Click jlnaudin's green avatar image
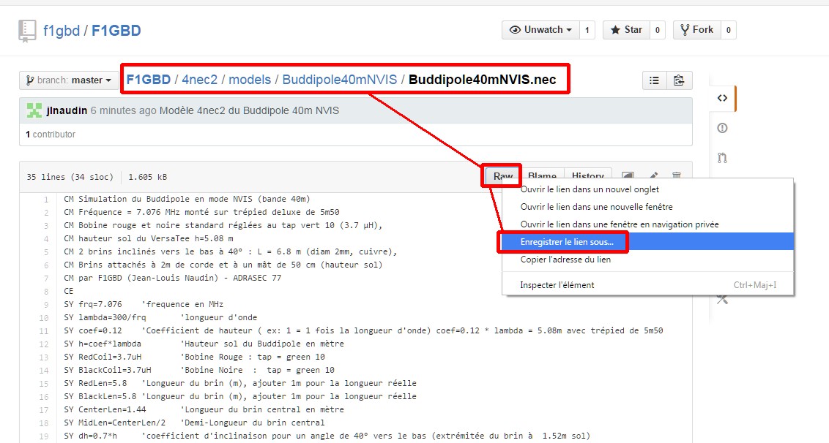The height and width of the screenshot is (443, 829). 34,110
